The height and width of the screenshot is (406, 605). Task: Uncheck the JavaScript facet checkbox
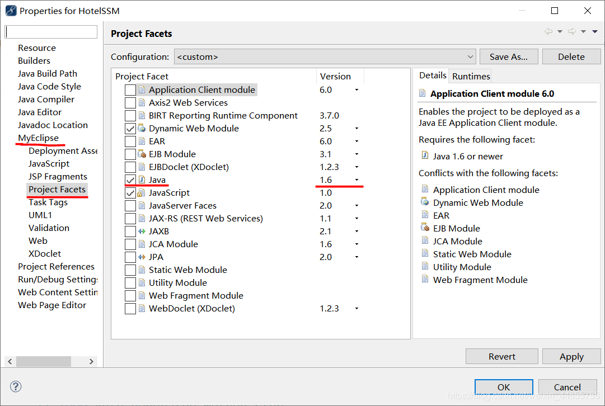tap(130, 193)
